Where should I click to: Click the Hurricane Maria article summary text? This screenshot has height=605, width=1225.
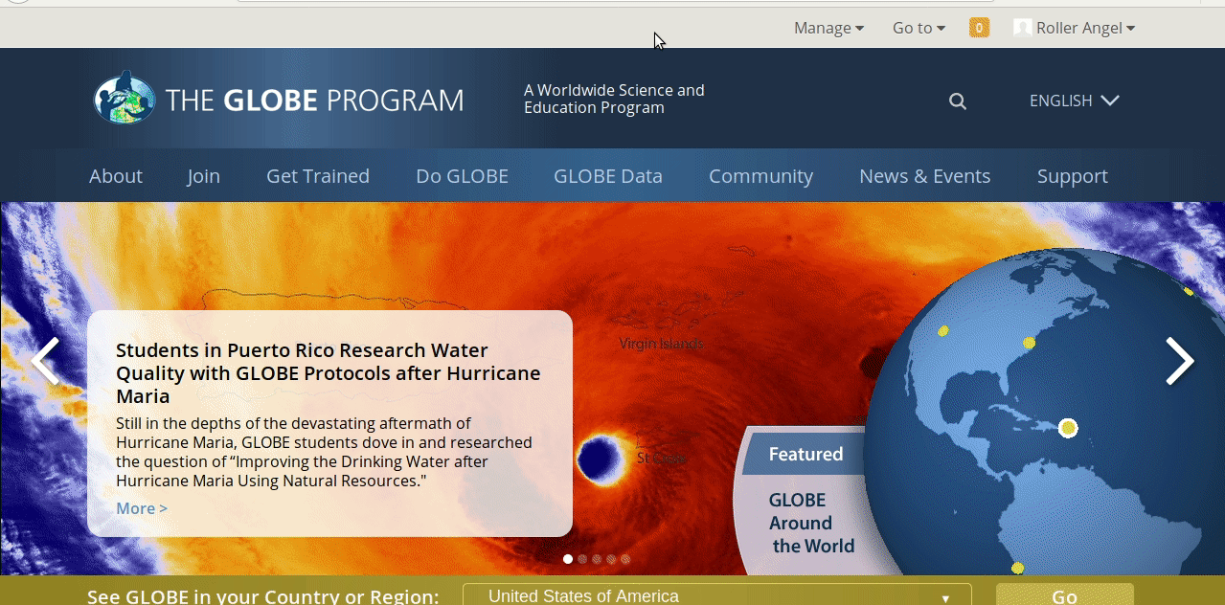click(x=324, y=452)
